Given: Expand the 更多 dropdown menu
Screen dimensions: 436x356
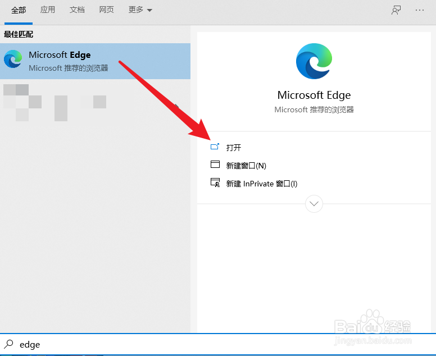Looking at the screenshot, I should (x=140, y=10).
